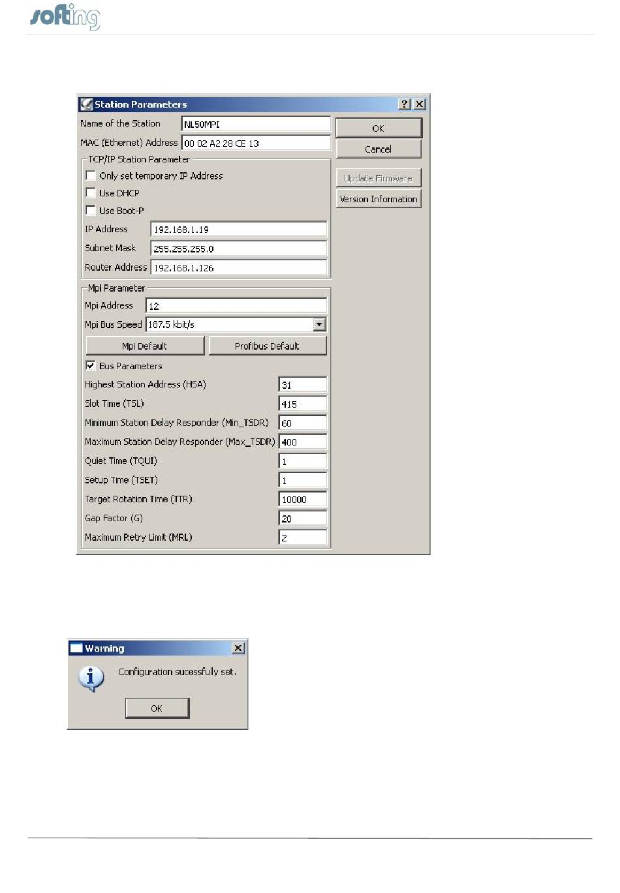Click the 'TCP/IP Station Parameter' group label
Image resolution: width=620 pixels, height=893 pixels.
[139, 159]
